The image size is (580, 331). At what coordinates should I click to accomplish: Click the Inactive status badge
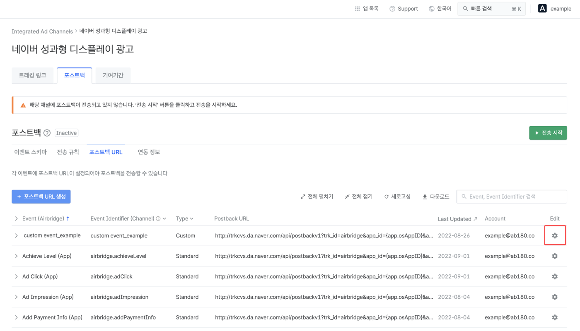click(67, 133)
